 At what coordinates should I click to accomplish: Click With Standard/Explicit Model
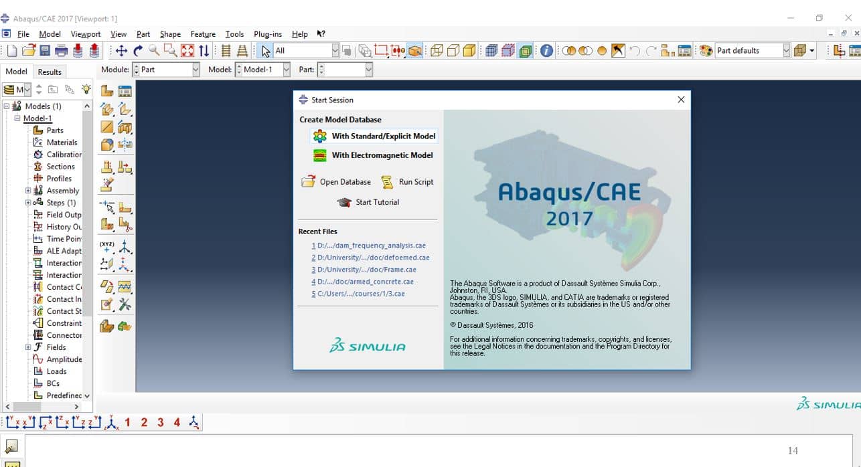click(383, 136)
